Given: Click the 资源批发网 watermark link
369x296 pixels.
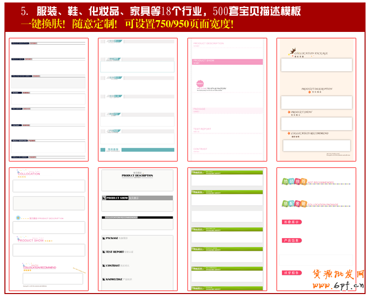Looking at the screenshot, I should [x=338, y=275].
